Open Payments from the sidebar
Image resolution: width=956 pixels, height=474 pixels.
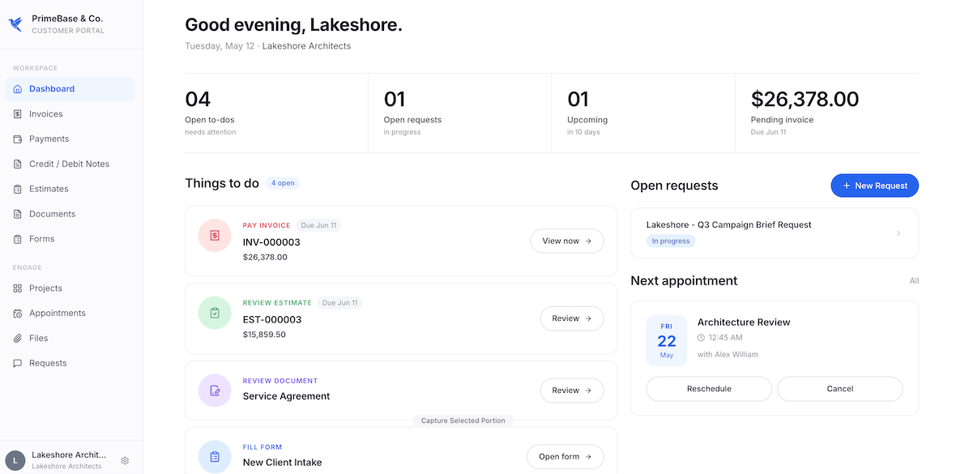tap(70, 139)
